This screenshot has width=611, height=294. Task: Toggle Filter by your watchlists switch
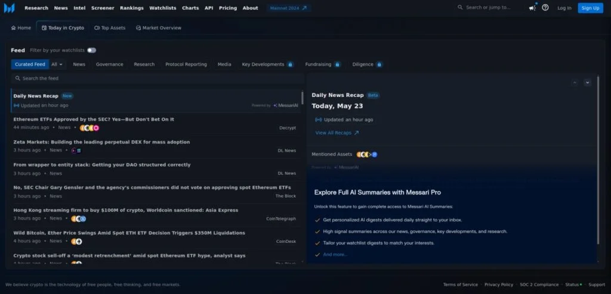(91, 50)
